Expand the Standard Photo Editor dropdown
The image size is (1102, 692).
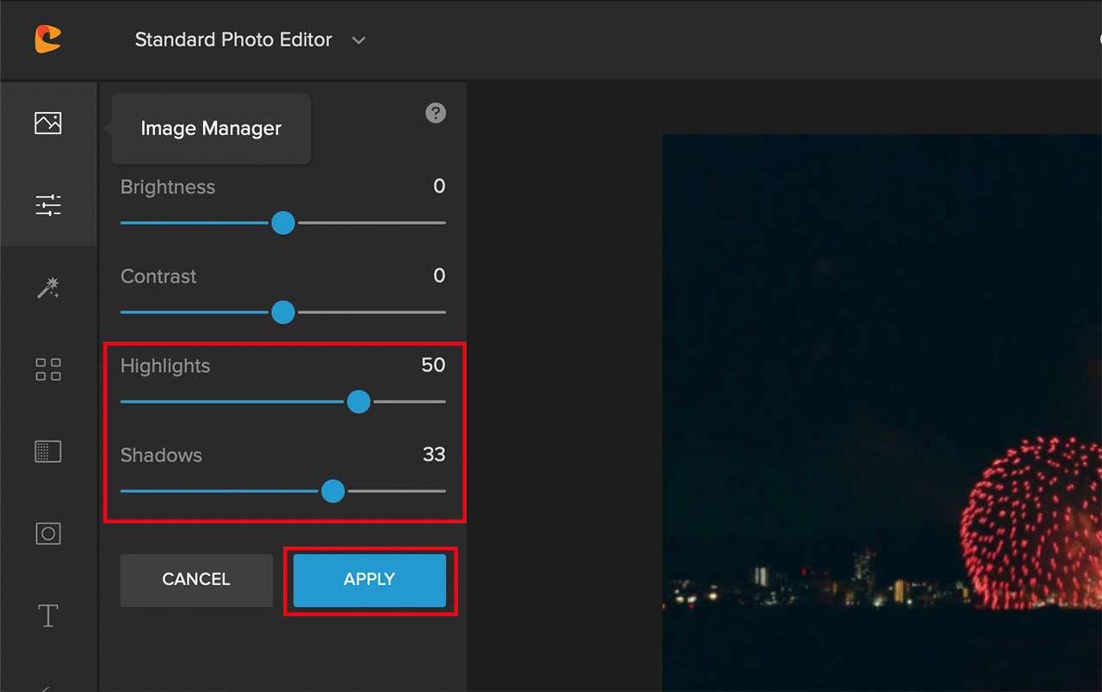(232, 40)
